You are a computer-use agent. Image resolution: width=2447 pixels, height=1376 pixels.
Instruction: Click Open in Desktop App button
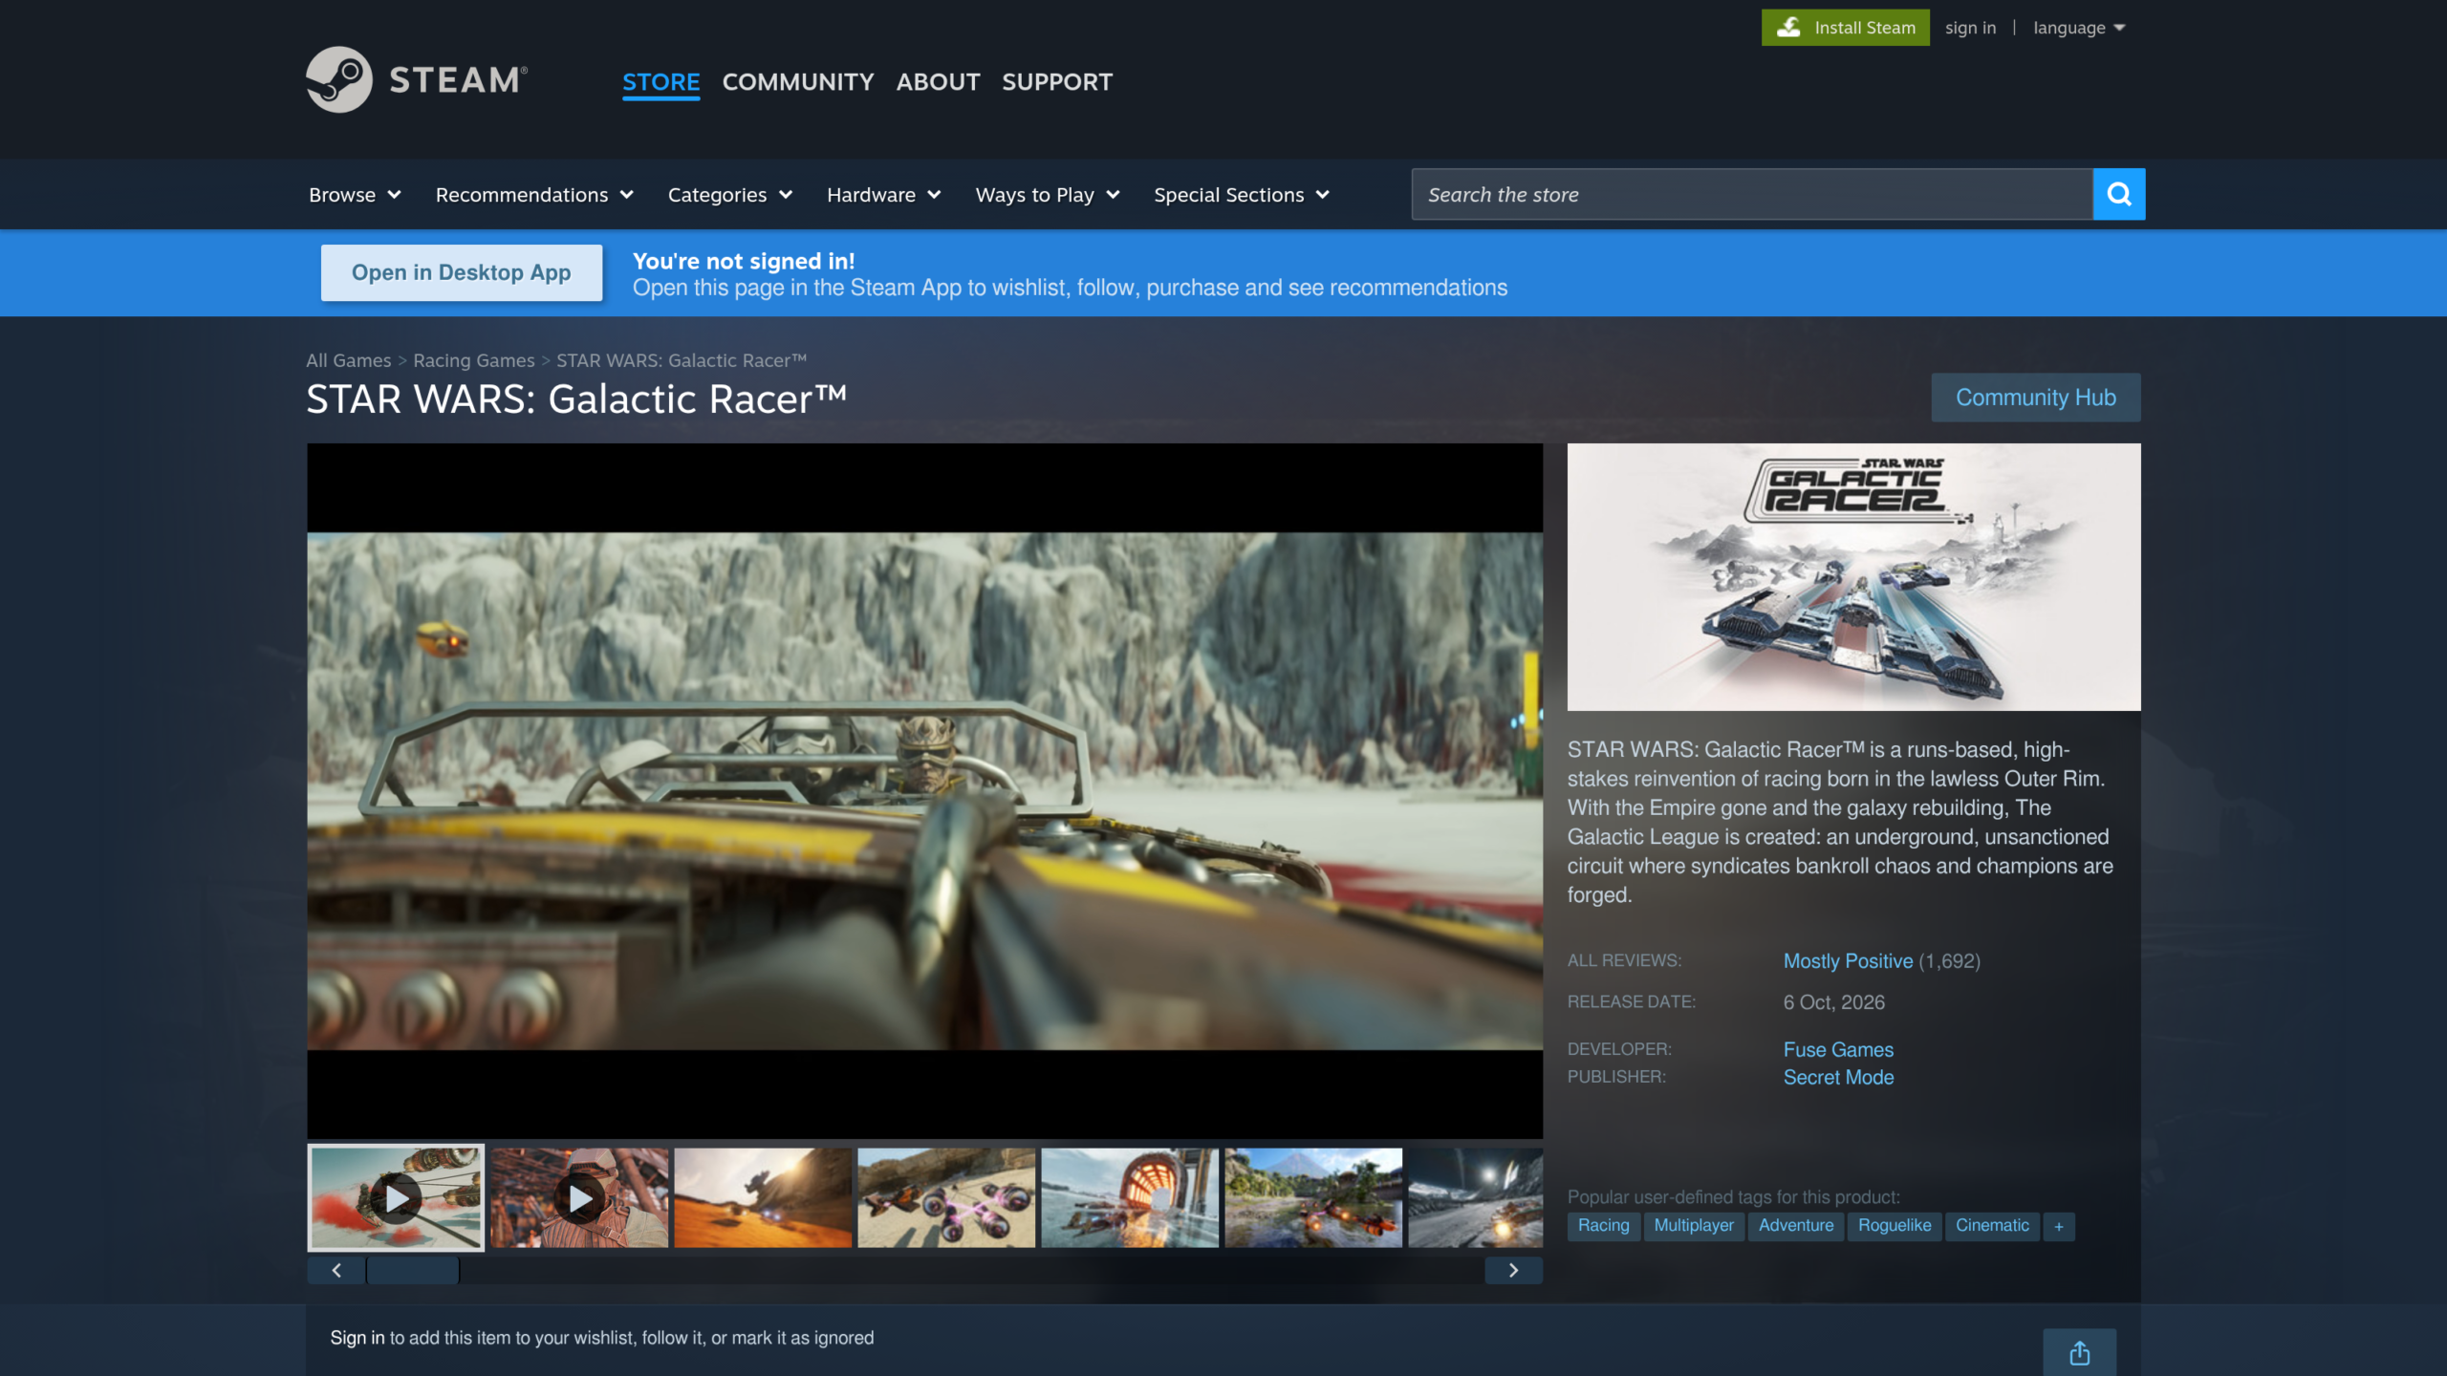462,272
